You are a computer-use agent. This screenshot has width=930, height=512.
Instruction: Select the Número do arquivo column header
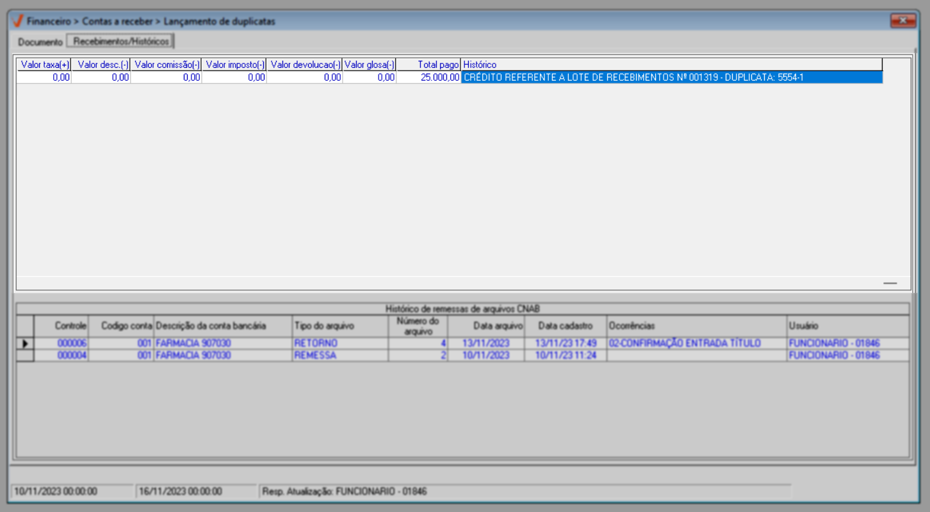(x=418, y=326)
